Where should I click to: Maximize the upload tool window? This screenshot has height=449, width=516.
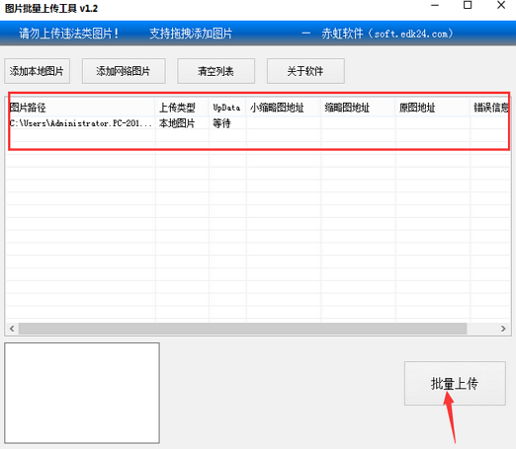coord(468,5)
